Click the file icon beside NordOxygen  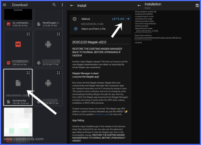tap(39, 24)
